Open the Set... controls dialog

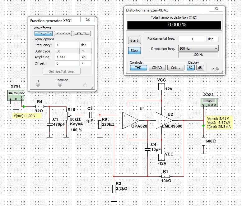pyautogui.click(x=176, y=68)
